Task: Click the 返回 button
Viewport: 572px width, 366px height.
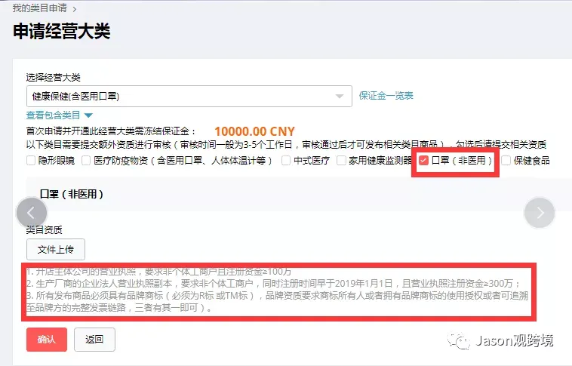Action: coord(94,340)
